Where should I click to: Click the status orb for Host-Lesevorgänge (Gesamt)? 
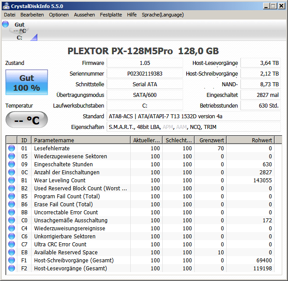click(12, 268)
